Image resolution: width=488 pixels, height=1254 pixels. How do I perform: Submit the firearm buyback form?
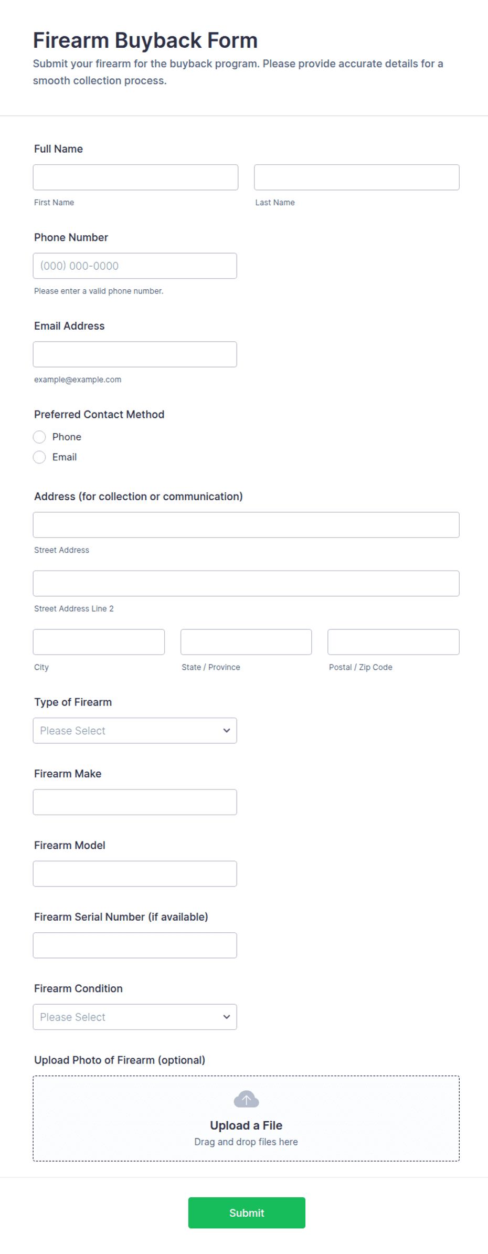pos(247,1213)
